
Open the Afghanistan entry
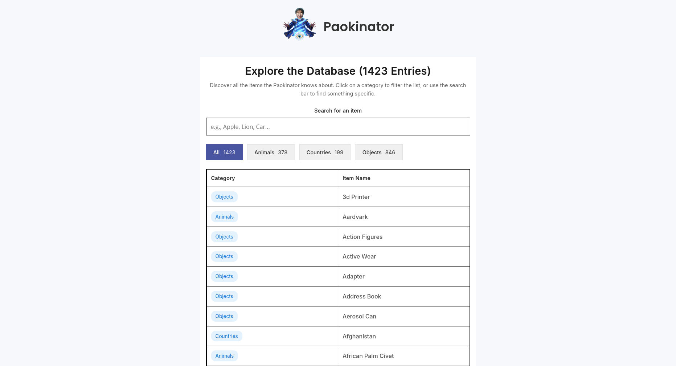tap(359, 336)
